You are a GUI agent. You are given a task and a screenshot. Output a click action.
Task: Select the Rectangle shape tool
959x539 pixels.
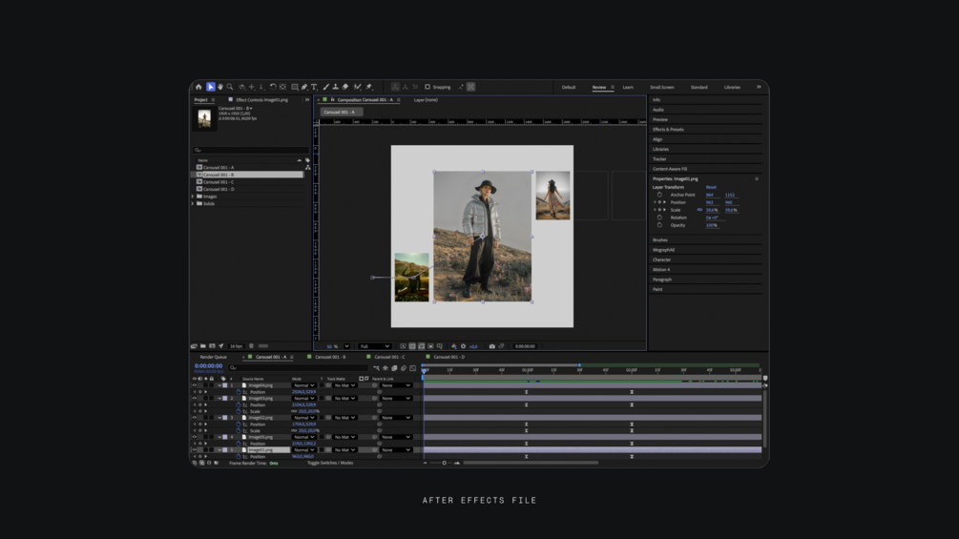[295, 87]
